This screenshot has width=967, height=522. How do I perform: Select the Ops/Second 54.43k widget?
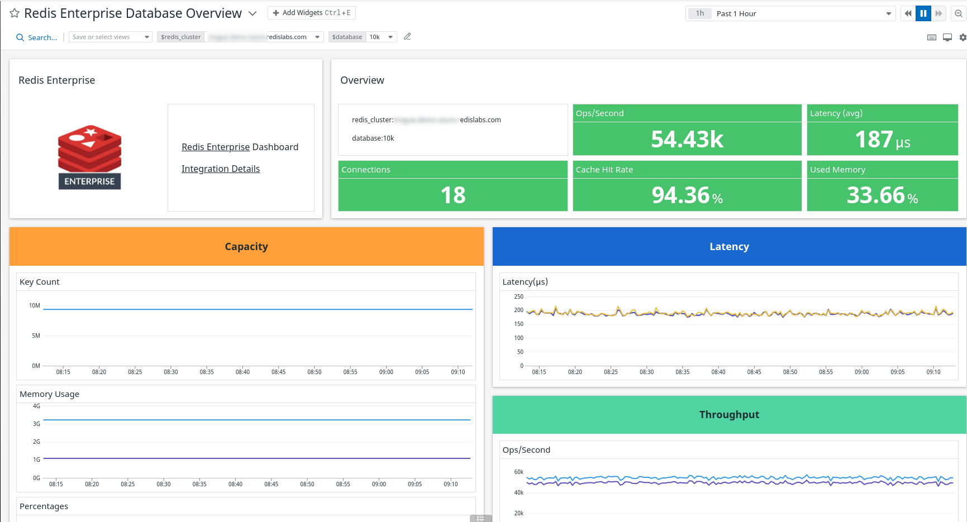click(x=687, y=130)
